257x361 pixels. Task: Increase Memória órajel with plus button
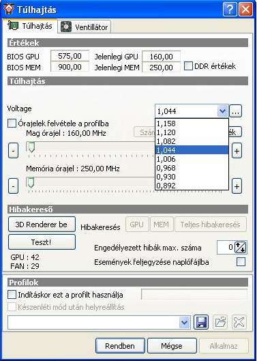click(237, 186)
